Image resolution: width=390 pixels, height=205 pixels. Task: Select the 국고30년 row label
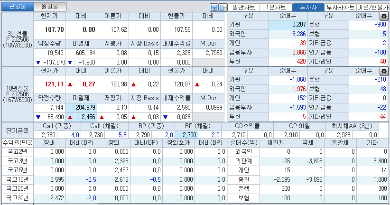[x=18, y=198]
